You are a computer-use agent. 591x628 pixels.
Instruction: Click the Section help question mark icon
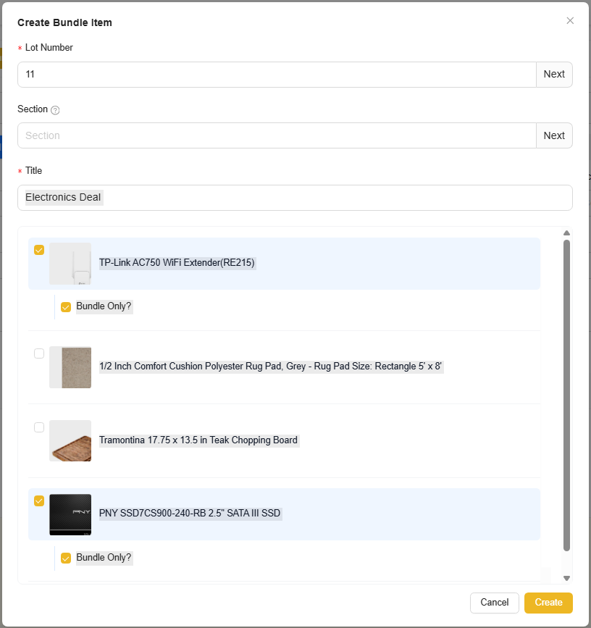click(56, 110)
